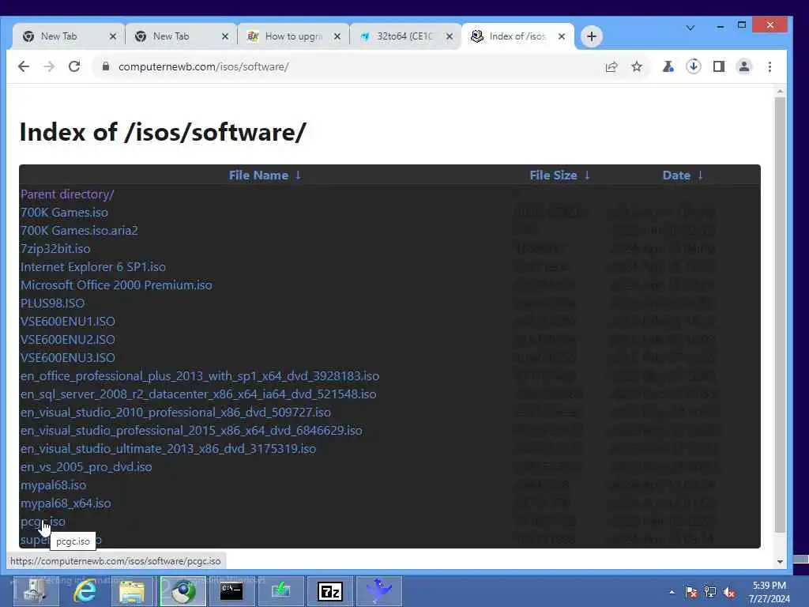Bookmark this page with the star icon
This screenshot has width=809, height=607.
pos(637,66)
